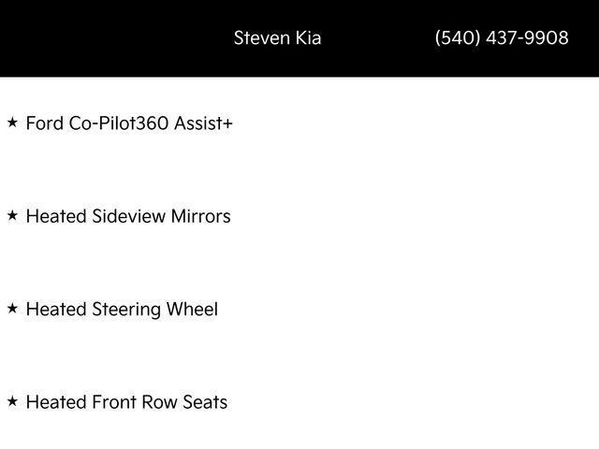Click the Steven Kia dealership name
Viewport: 599px width, 449px height.
tap(277, 38)
